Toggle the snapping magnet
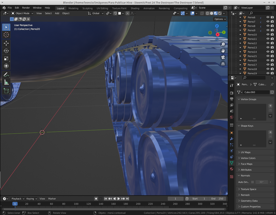This screenshot has height=215, width=276. [x=115, y=13]
